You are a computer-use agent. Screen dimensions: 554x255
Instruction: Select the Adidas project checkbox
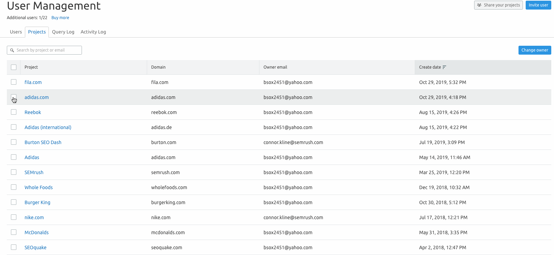point(14,157)
